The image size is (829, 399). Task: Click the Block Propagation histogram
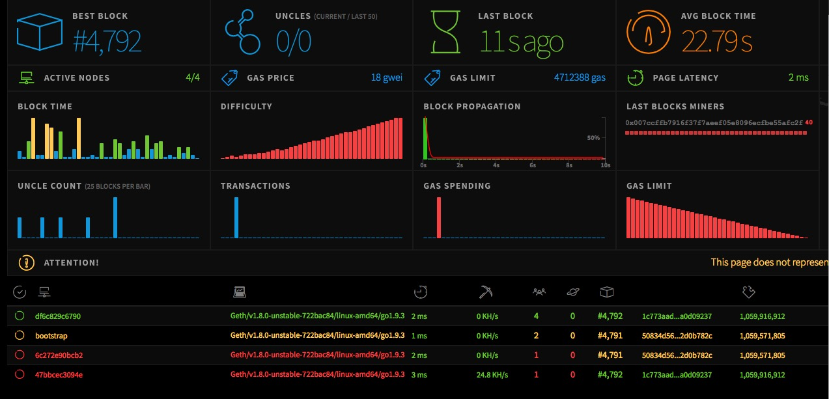pos(514,139)
